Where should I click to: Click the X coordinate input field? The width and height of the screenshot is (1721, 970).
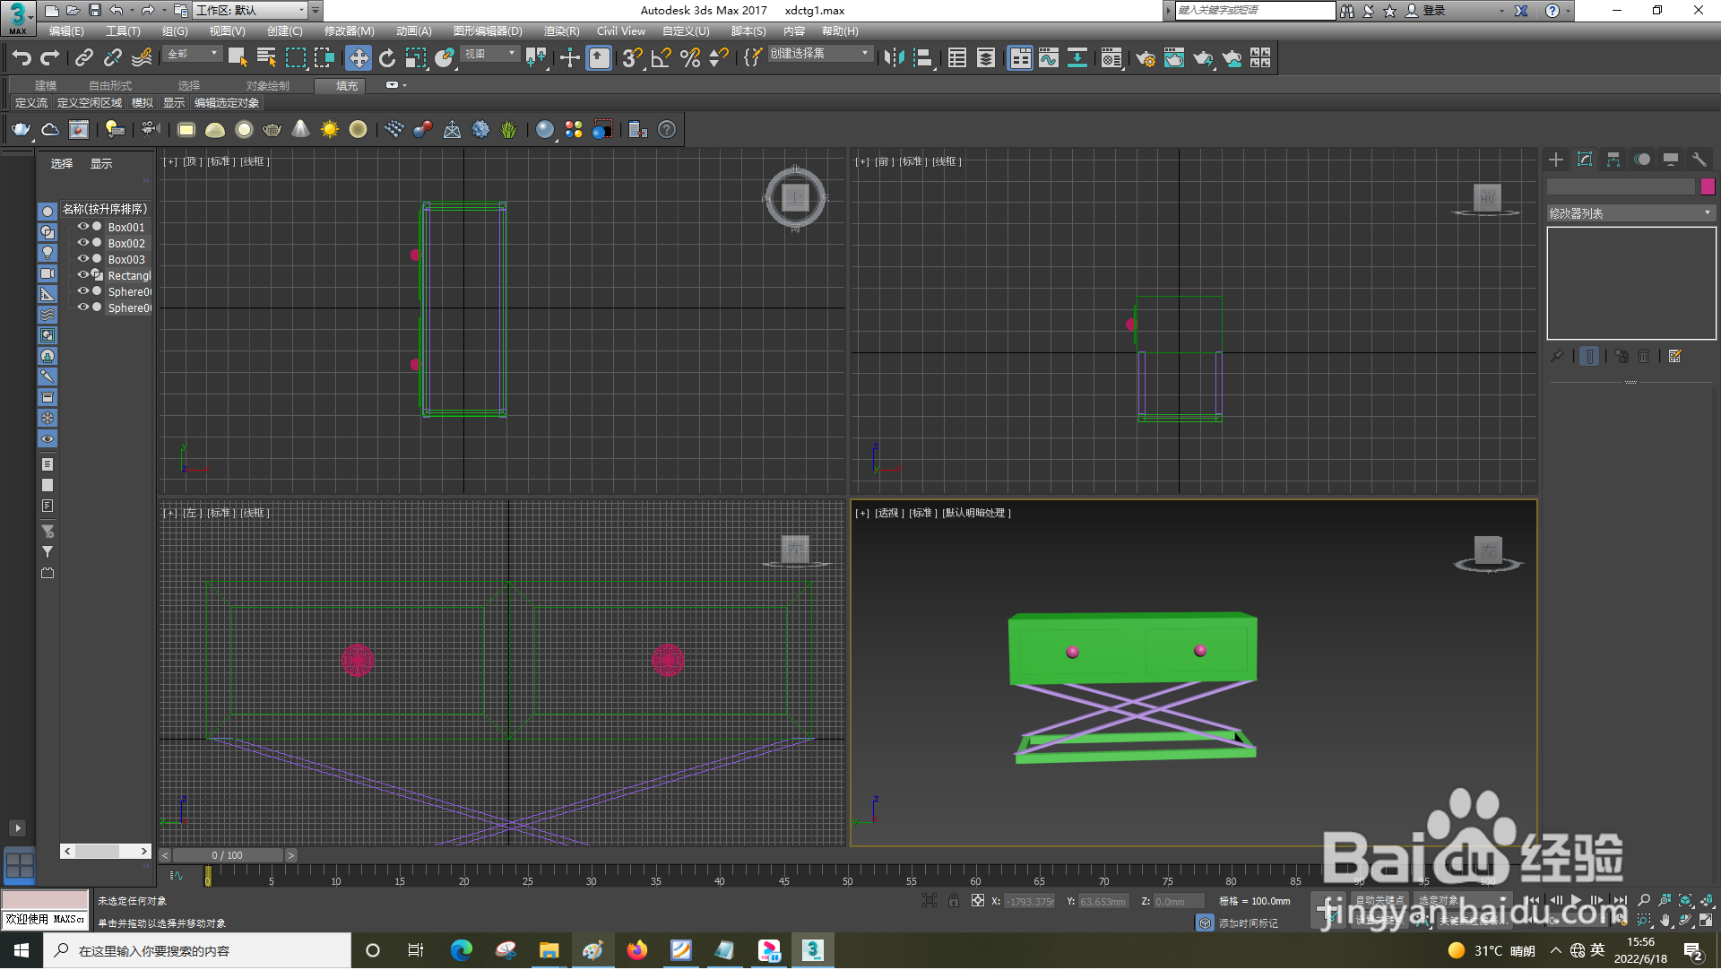click(1029, 902)
